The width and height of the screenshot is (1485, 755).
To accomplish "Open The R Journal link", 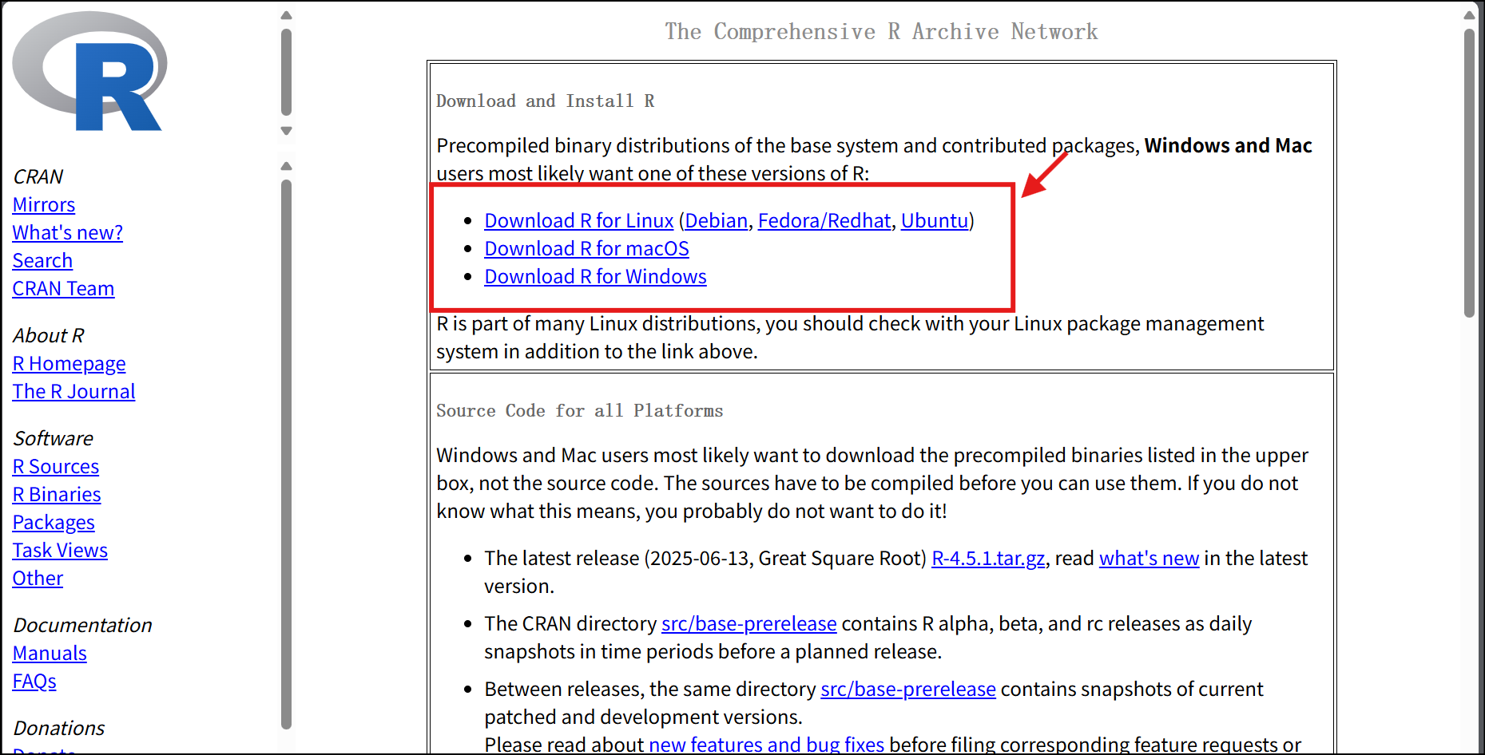I will (74, 392).
